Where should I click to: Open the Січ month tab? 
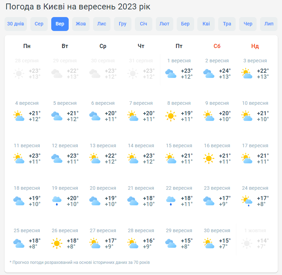tap(143, 24)
